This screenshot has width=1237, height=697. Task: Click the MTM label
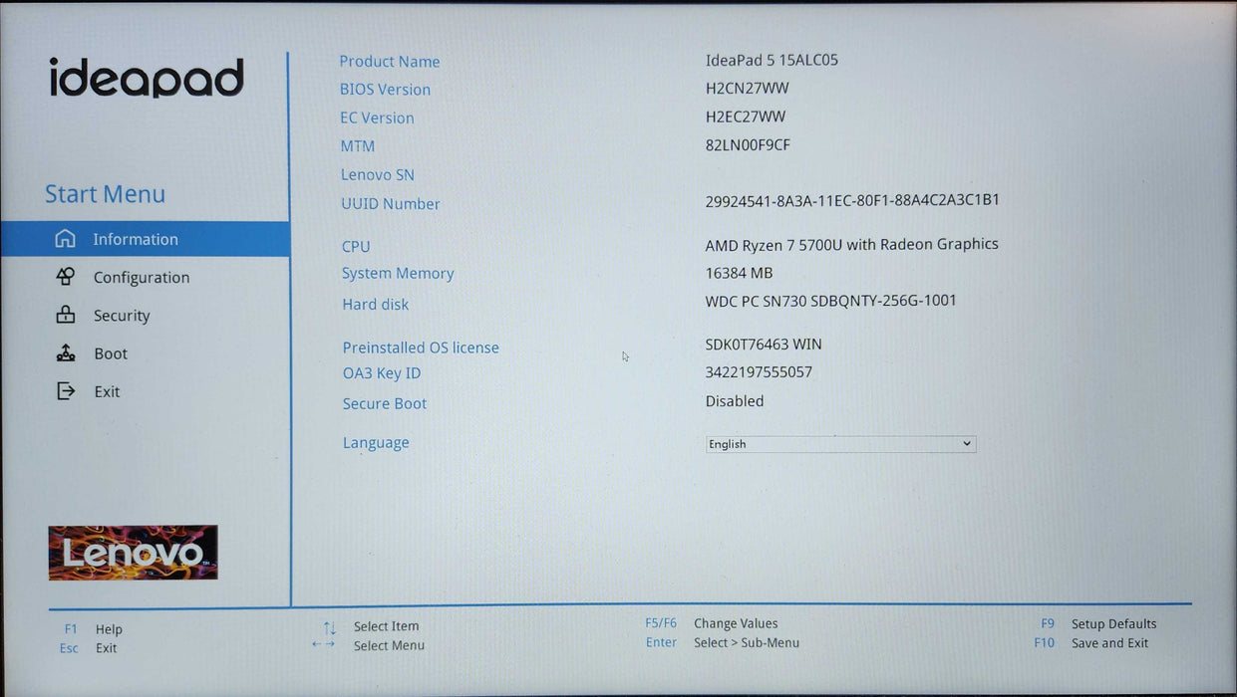[x=358, y=146]
